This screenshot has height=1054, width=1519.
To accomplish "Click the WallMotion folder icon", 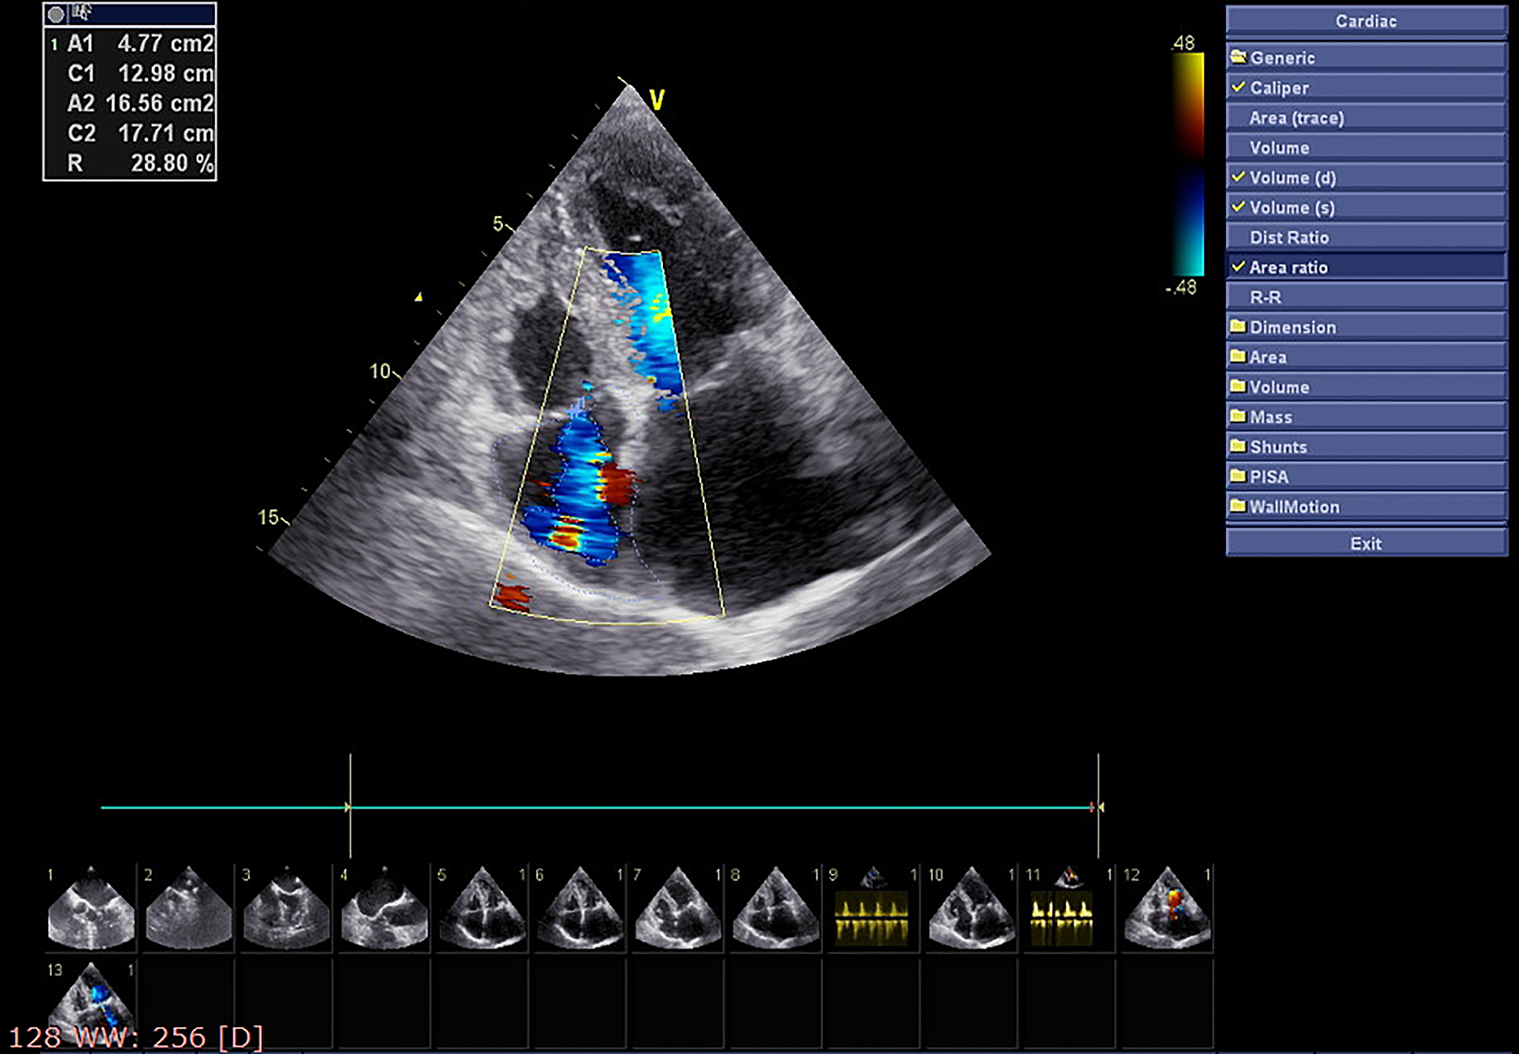I will (x=1238, y=506).
